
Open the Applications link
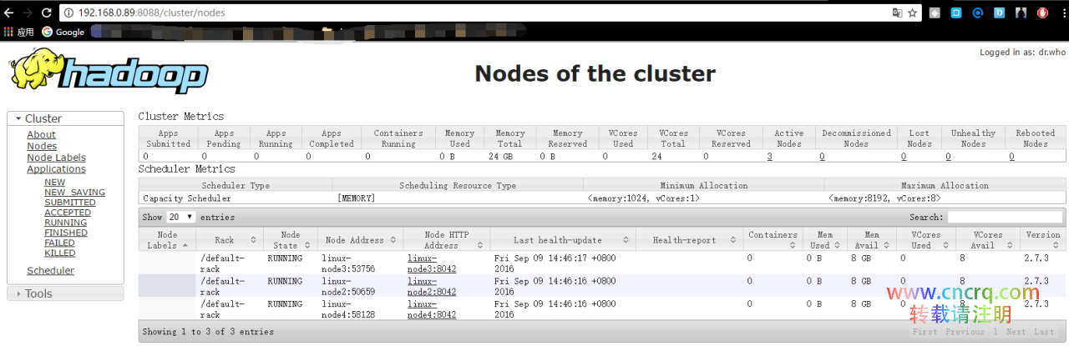point(56,169)
